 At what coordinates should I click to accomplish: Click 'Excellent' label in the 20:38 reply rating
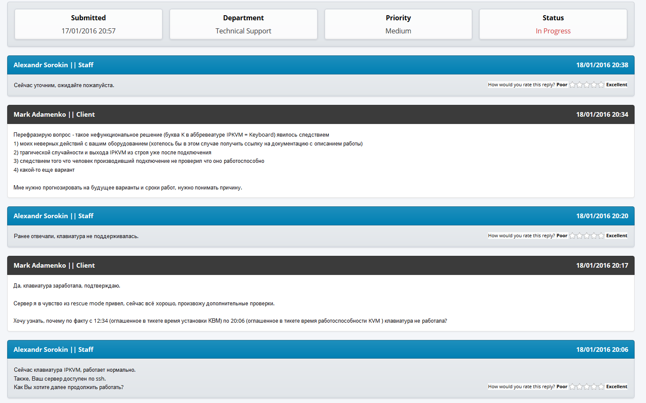tap(617, 85)
